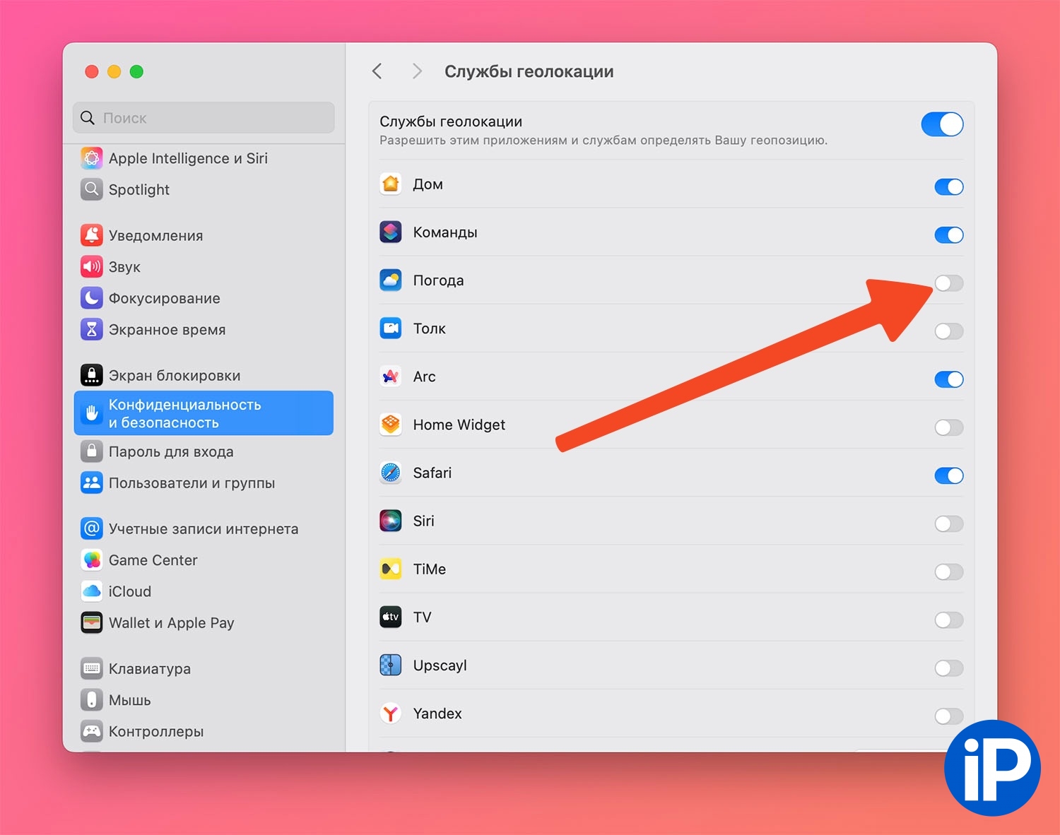Image resolution: width=1060 pixels, height=835 pixels.
Task: Click the Yandex app icon
Action: pyautogui.click(x=391, y=713)
